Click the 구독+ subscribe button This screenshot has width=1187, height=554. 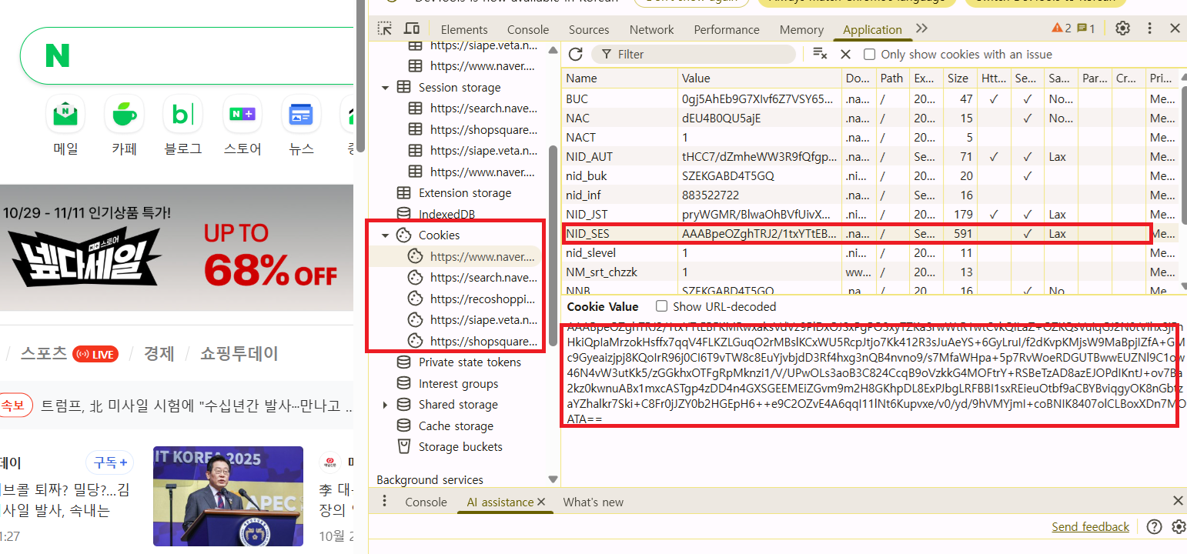[110, 462]
